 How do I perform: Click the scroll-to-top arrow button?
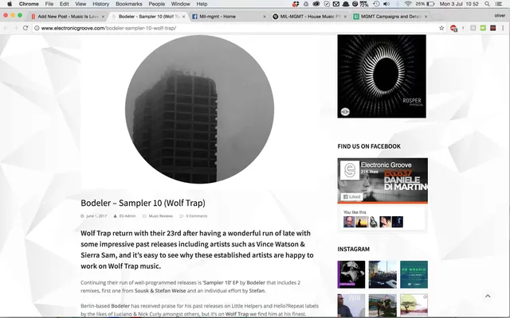(x=488, y=296)
